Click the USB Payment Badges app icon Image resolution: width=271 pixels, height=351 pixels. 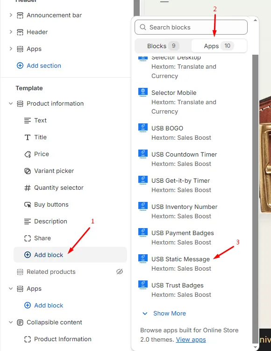point(143,233)
